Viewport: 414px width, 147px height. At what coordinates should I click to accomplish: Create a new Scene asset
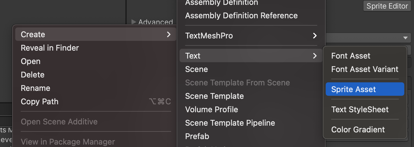(196, 69)
